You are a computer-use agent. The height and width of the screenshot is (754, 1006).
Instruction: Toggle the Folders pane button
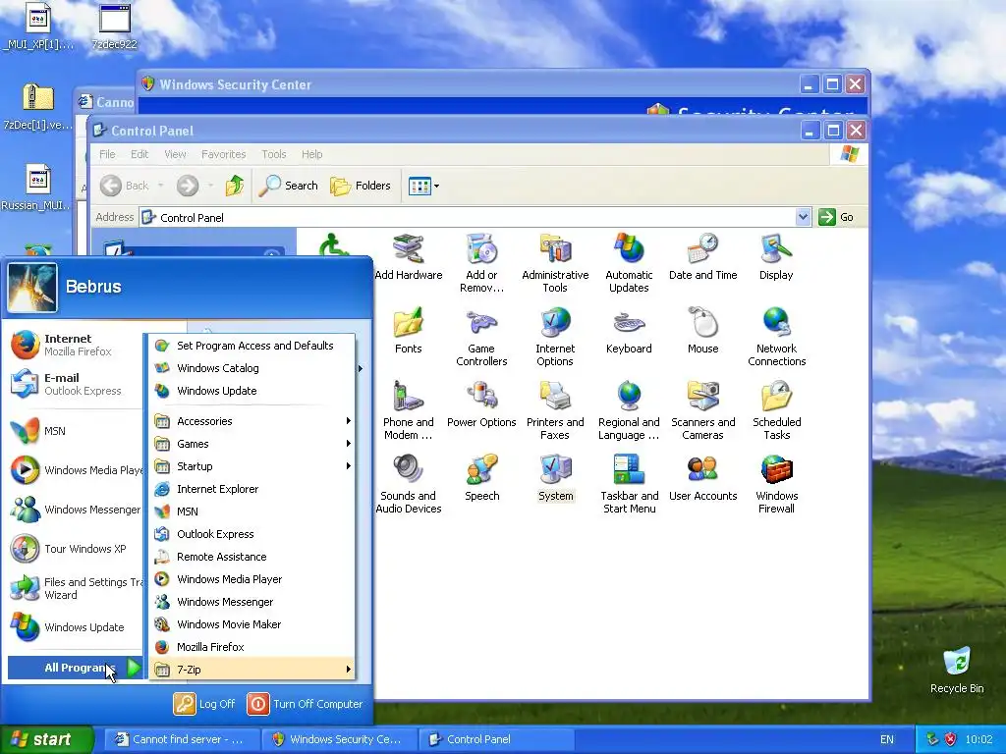[360, 186]
